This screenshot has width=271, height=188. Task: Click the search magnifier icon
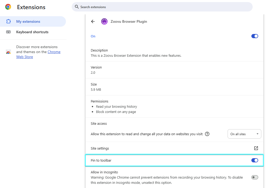76,7
